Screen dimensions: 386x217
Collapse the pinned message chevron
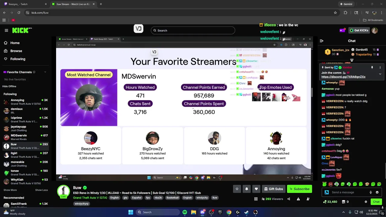pyautogui.click(x=380, y=74)
